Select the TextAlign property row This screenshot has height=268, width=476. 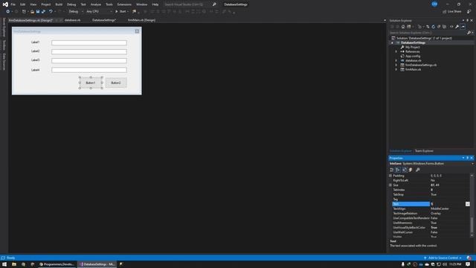(431, 208)
